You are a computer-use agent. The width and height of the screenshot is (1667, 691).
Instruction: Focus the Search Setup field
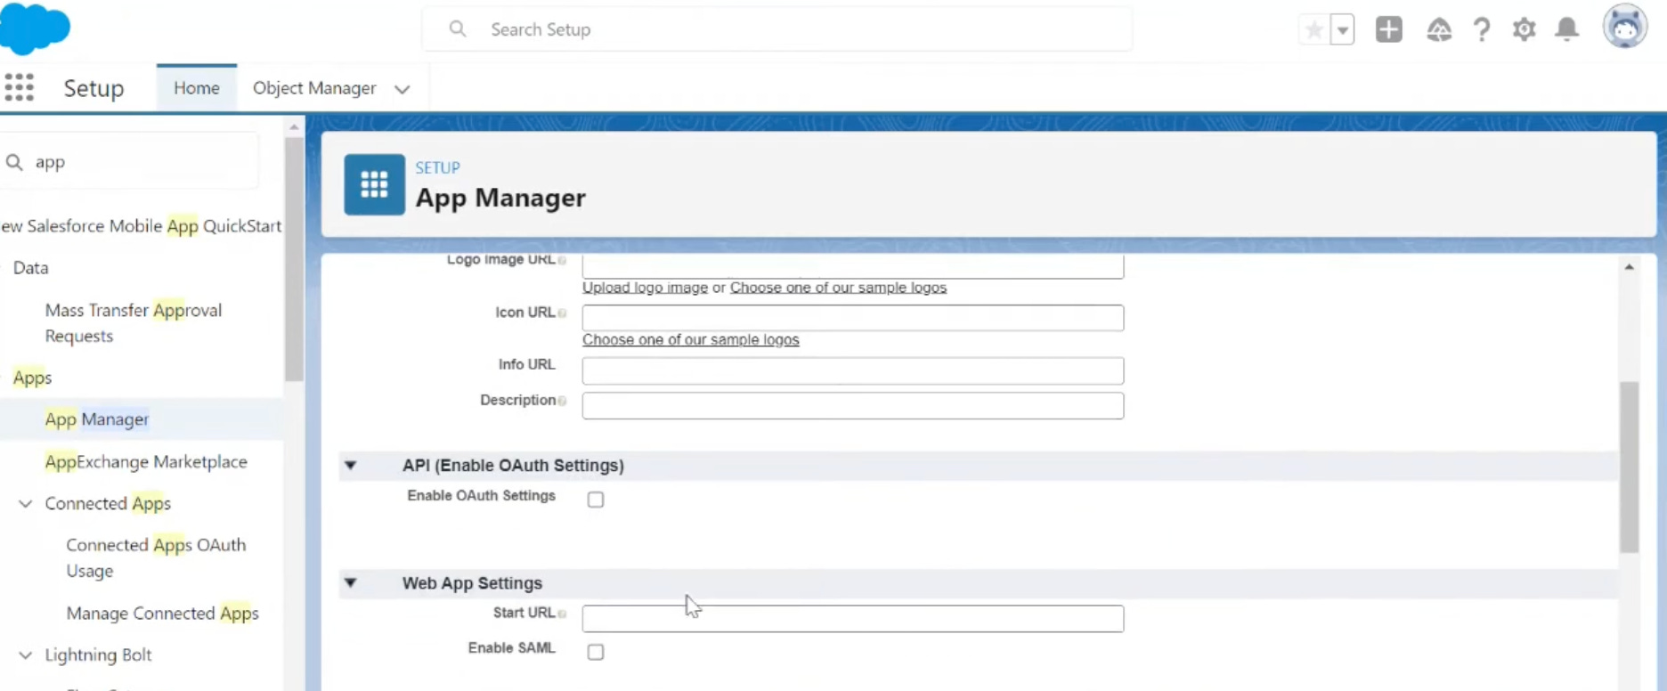[x=777, y=29]
